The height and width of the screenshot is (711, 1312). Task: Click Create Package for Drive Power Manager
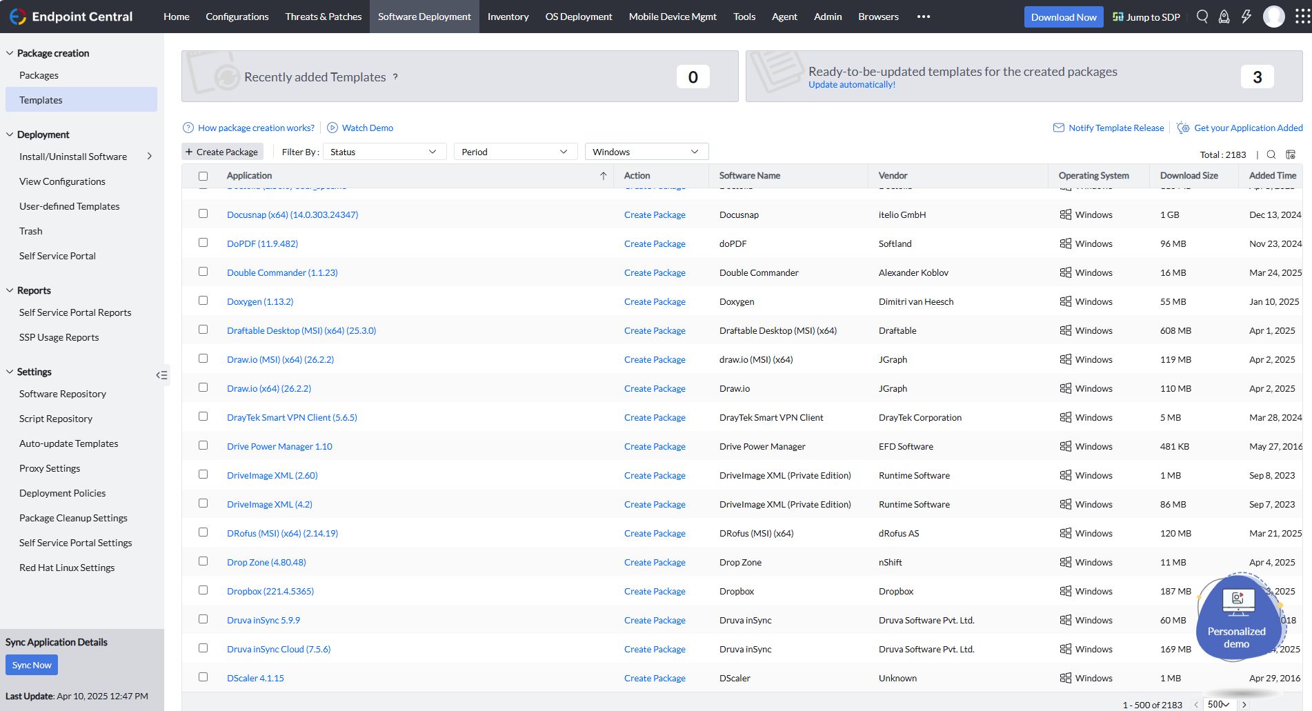[655, 446]
